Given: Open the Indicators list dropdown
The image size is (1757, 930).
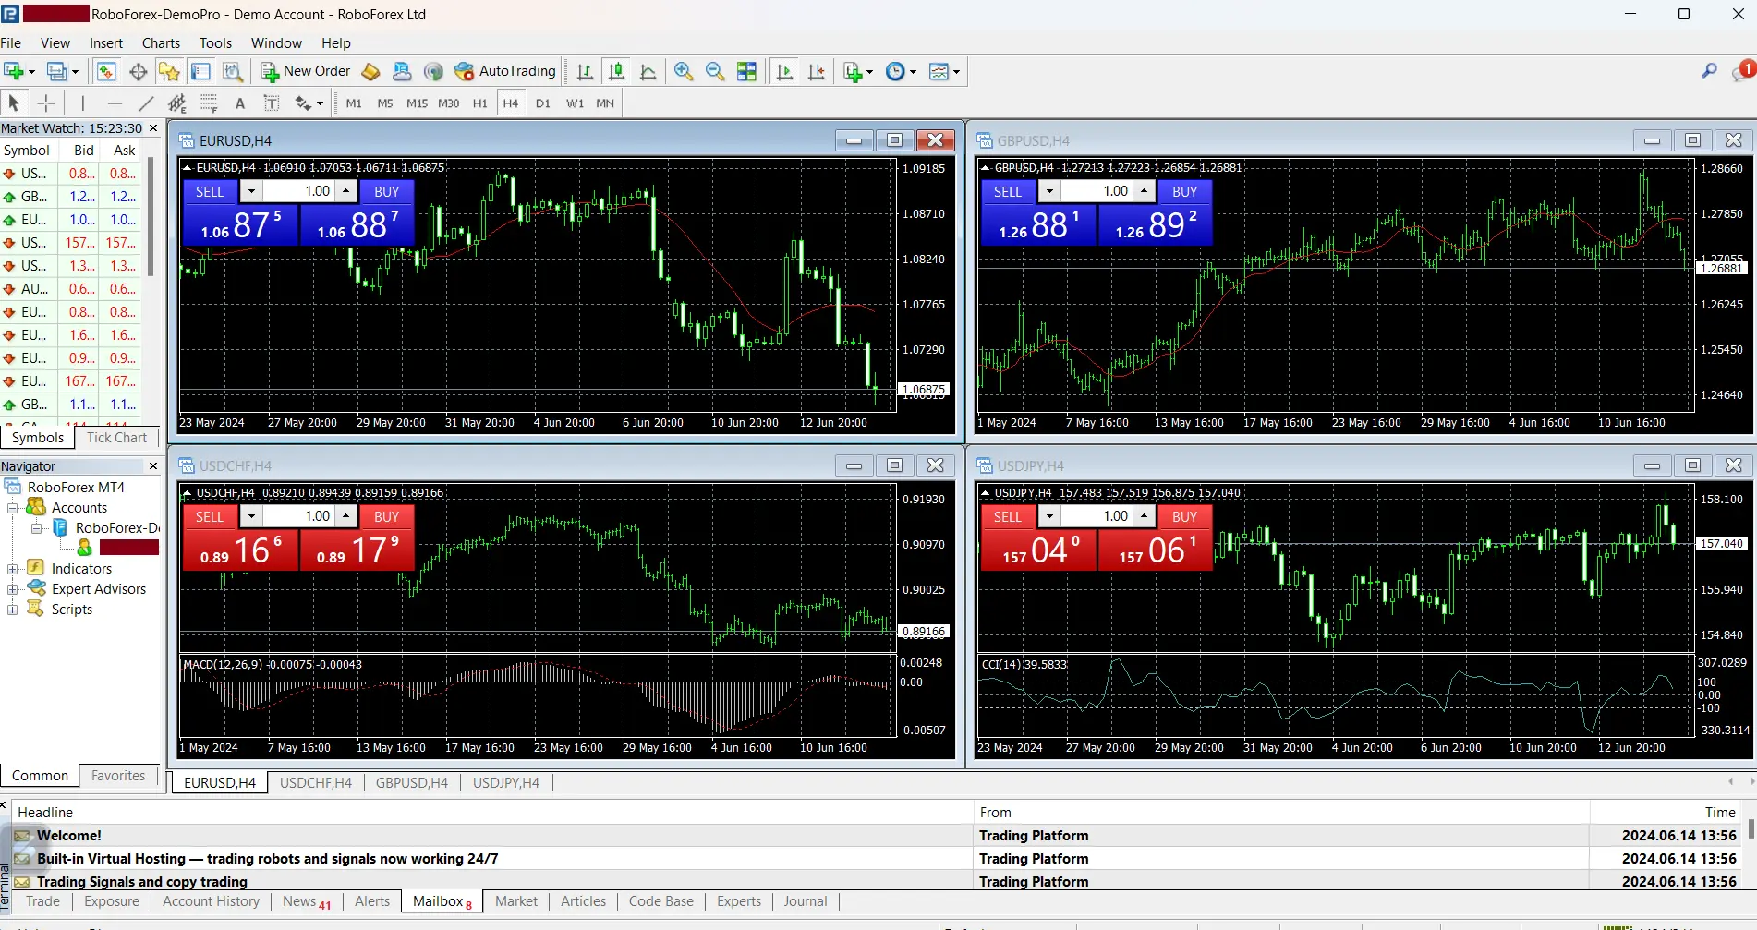Looking at the screenshot, I should (858, 71).
